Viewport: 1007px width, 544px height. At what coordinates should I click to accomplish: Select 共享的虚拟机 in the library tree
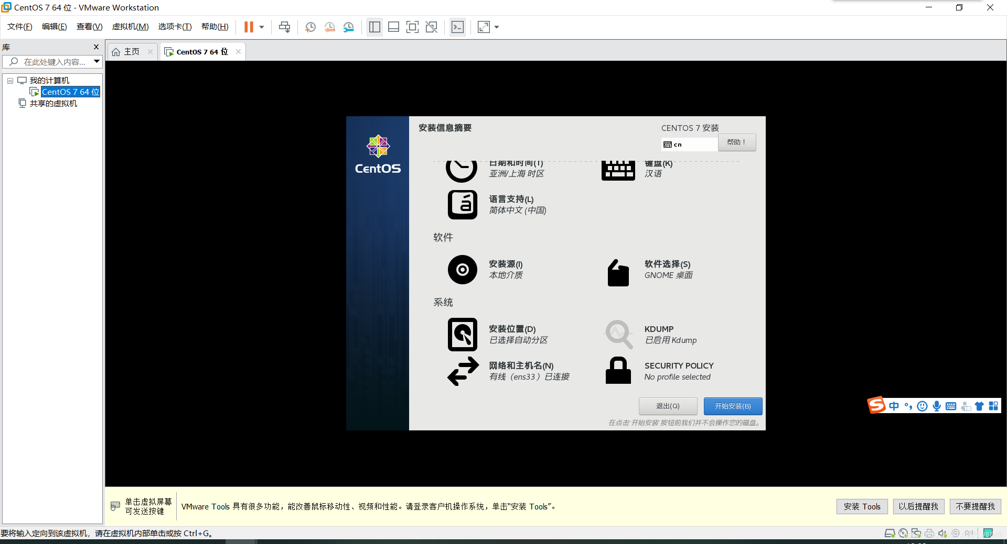[x=53, y=104]
